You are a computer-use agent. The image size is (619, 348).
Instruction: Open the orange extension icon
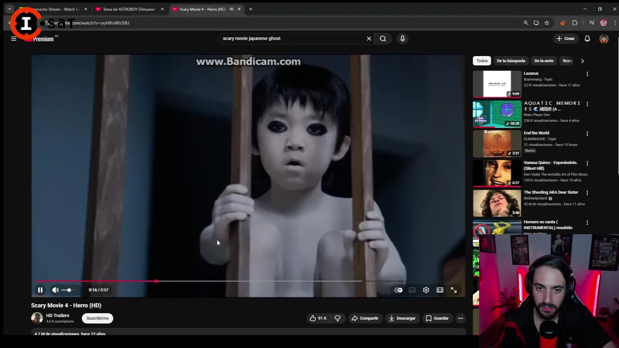[562, 23]
